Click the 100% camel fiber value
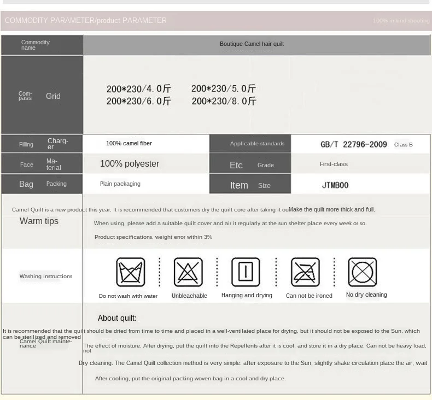Screen dimensions: 432x400 point(129,143)
